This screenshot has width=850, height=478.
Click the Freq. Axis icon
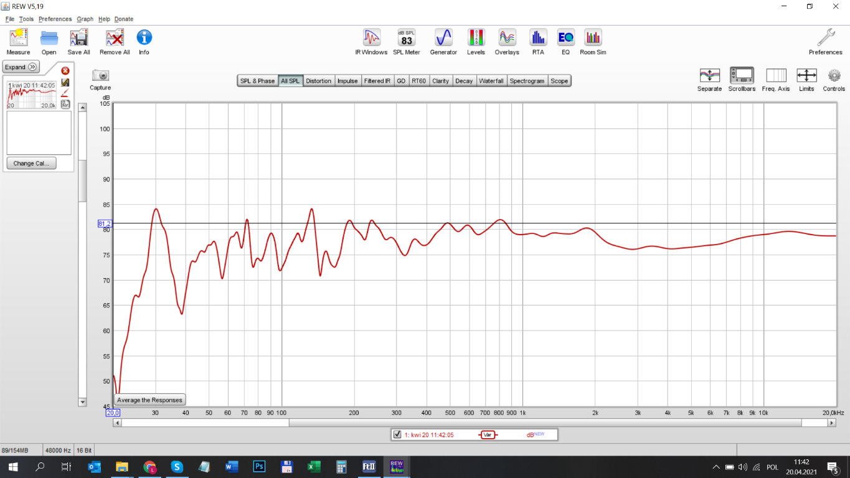[x=776, y=75]
